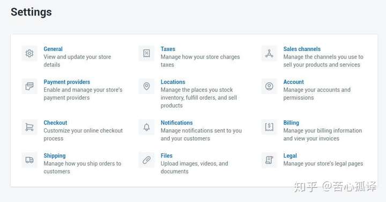Click the Shipping truck icon
Screen dimensions: 386x202
coord(29,160)
